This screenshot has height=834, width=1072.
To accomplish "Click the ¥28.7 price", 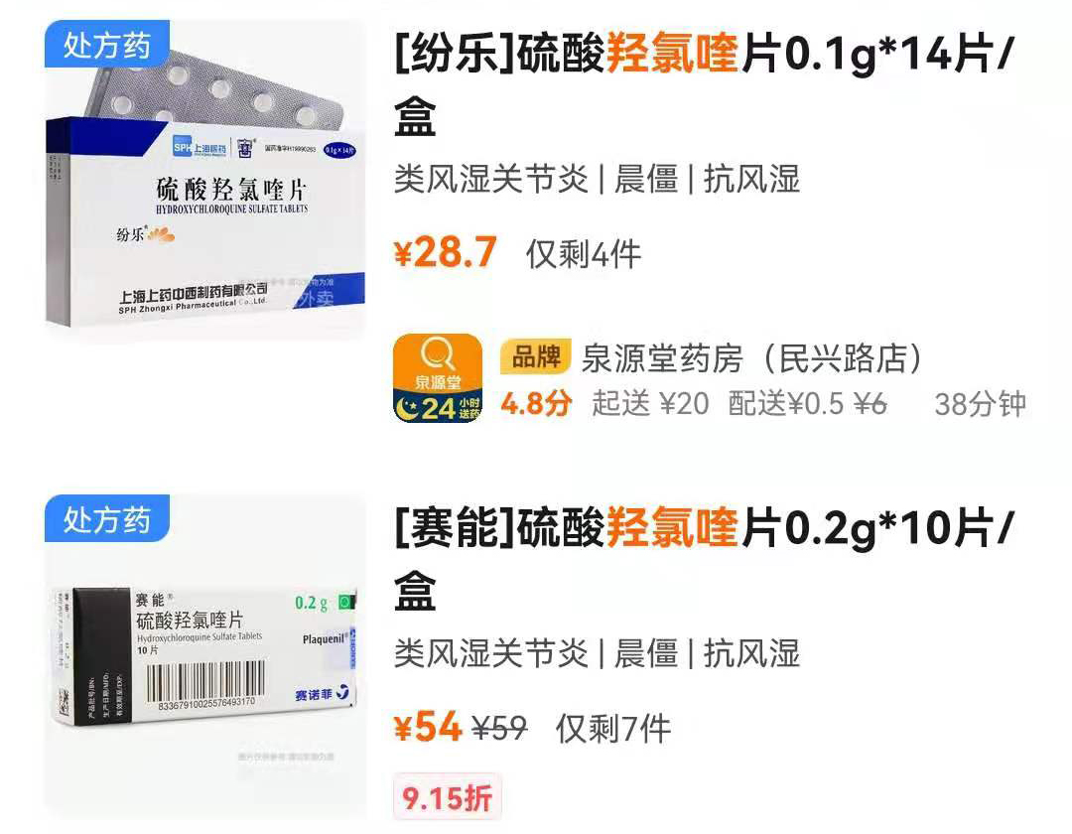I will pos(445,252).
